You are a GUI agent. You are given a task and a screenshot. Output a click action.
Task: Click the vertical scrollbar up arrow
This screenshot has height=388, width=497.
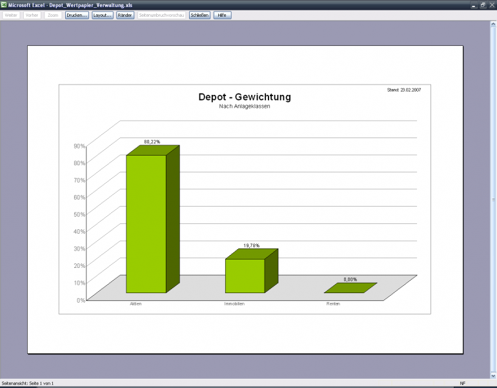click(493, 24)
